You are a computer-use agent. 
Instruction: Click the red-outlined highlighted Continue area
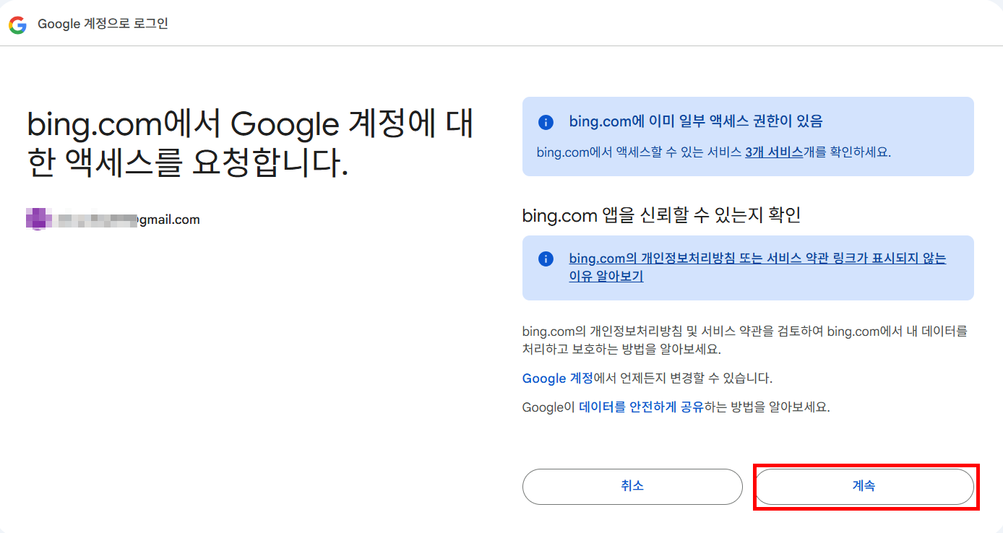pyautogui.click(x=866, y=487)
